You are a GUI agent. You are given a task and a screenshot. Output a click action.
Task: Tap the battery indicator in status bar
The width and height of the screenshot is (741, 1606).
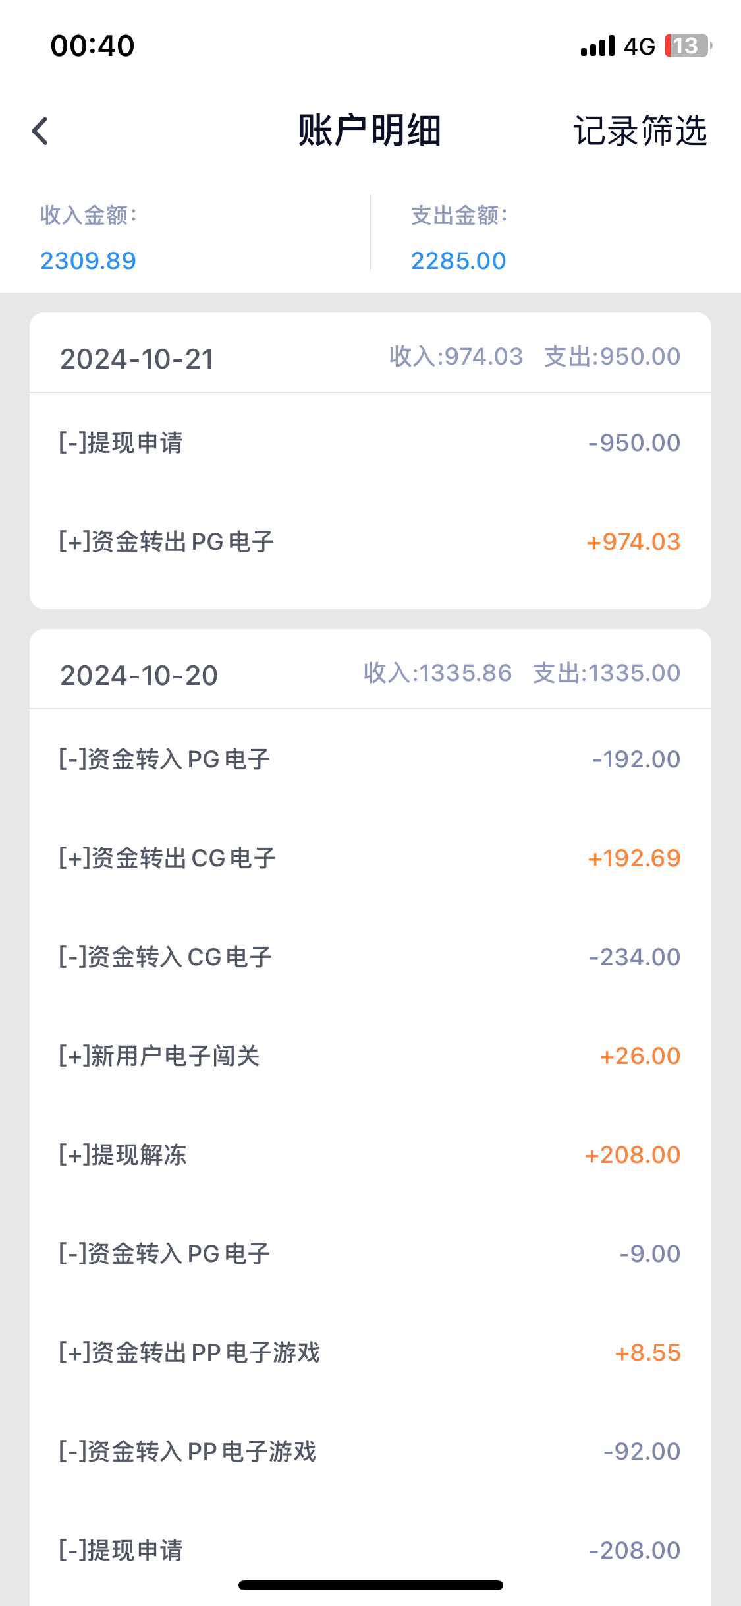pos(687,46)
